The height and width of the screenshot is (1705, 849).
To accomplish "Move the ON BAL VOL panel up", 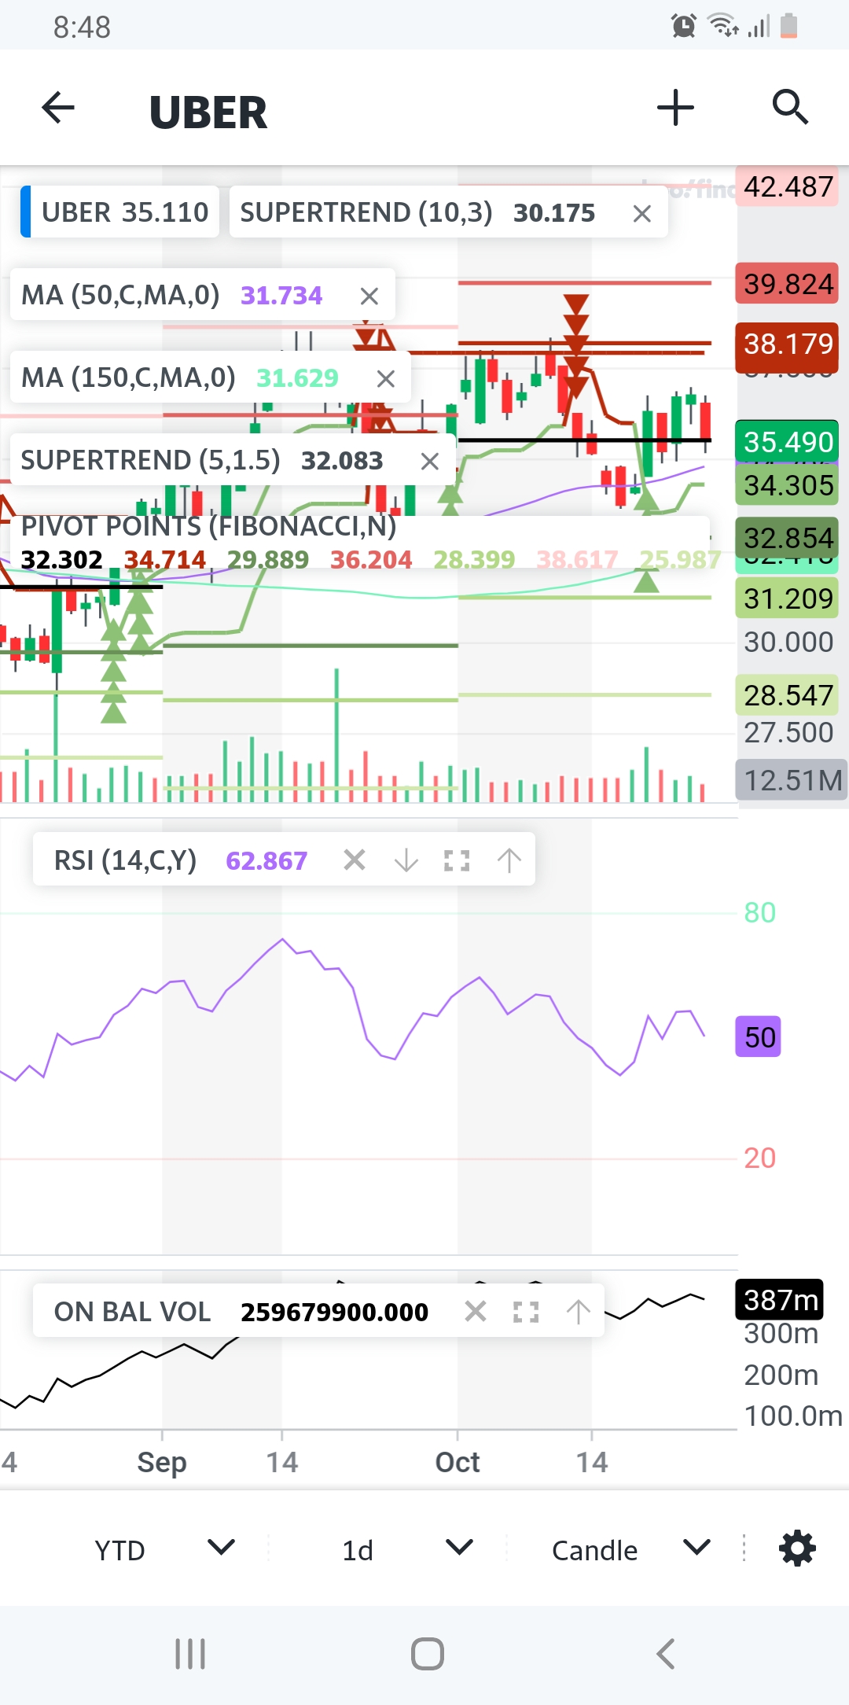I will tap(579, 1311).
